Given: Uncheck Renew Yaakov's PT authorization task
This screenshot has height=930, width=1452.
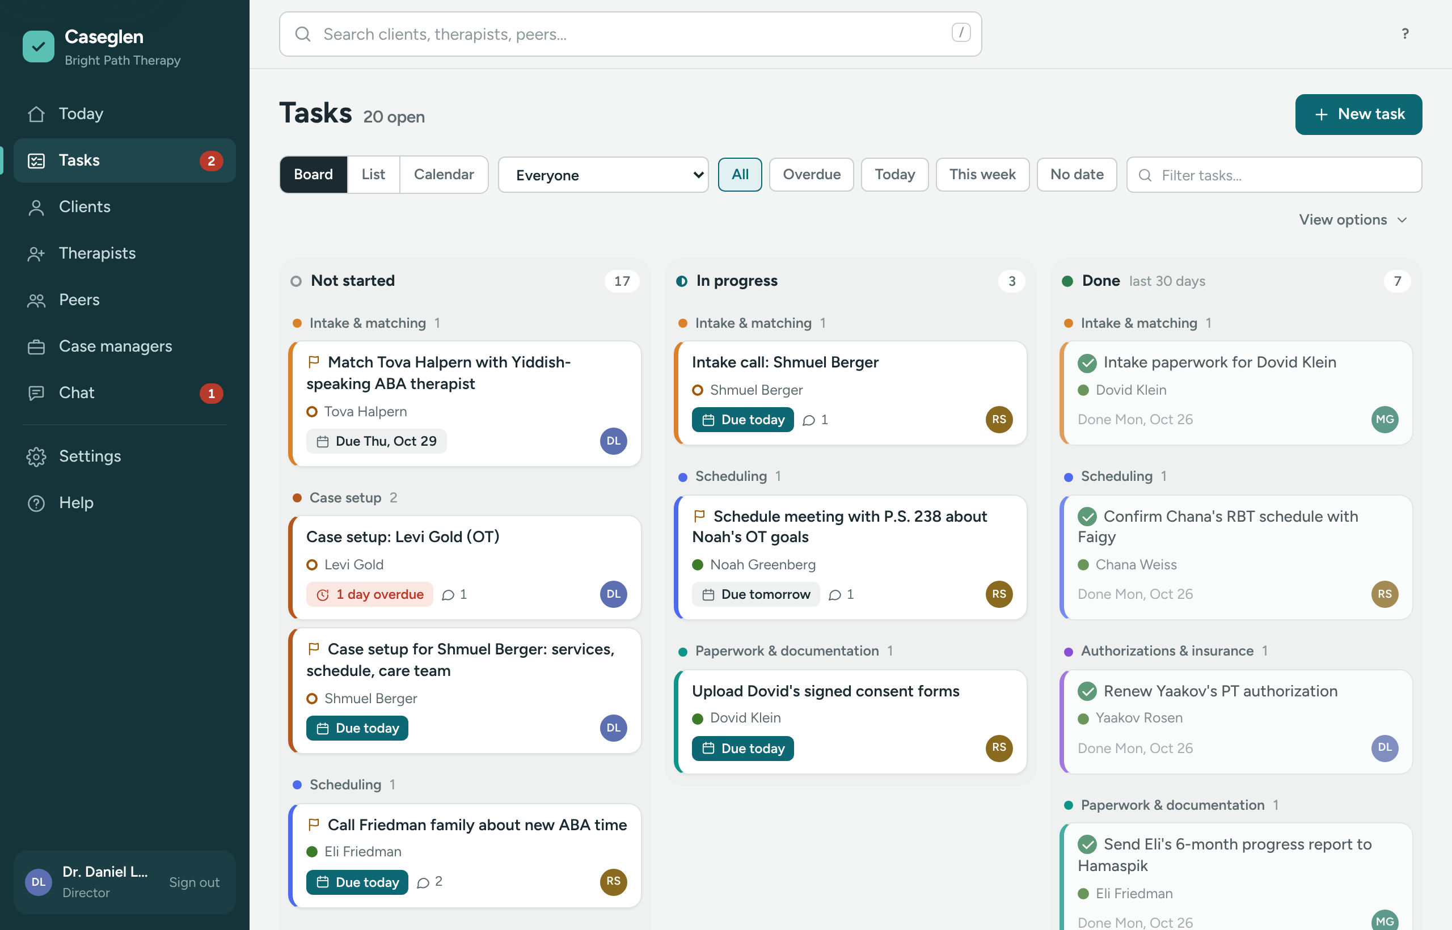Looking at the screenshot, I should [x=1087, y=691].
